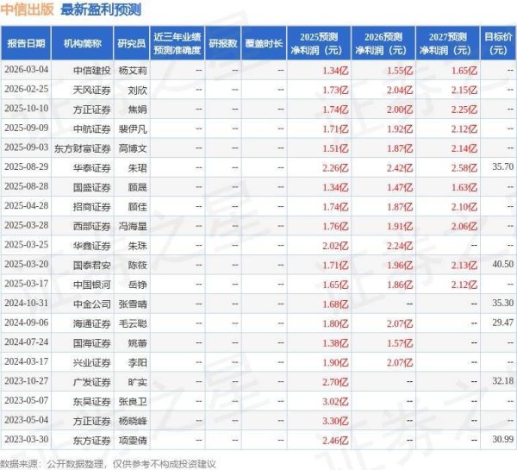Viewport: 517px width, 470px height.
Task: Click 1.47亿 in 国盛证券 row
Action: point(400,187)
